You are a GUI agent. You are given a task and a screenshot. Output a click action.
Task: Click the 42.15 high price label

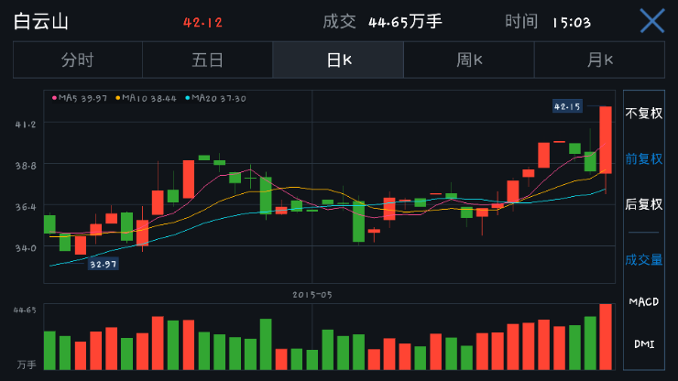point(567,106)
